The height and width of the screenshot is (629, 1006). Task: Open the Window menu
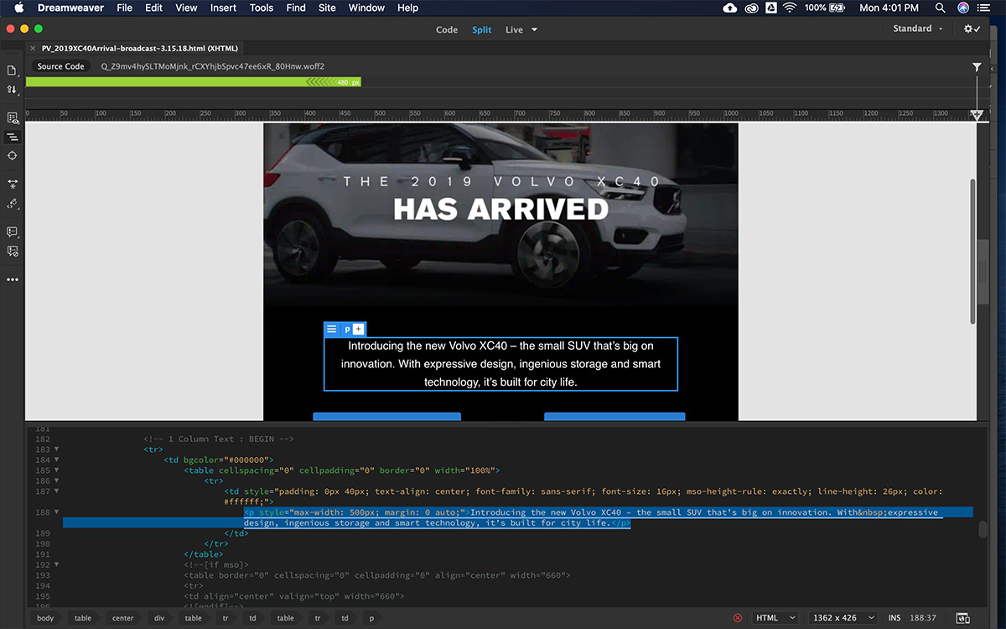[366, 8]
